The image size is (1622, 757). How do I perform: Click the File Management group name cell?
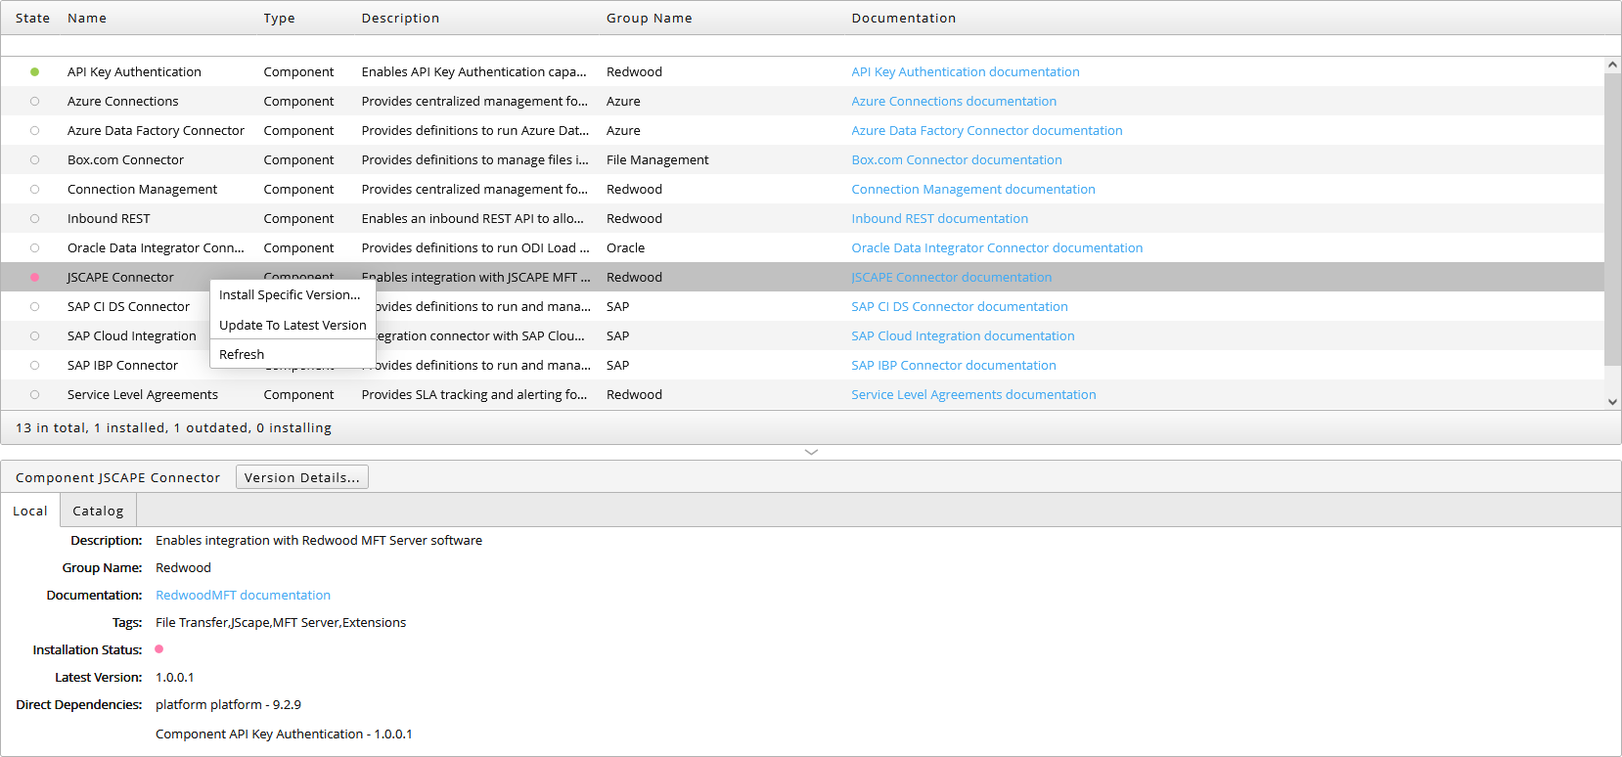(657, 159)
